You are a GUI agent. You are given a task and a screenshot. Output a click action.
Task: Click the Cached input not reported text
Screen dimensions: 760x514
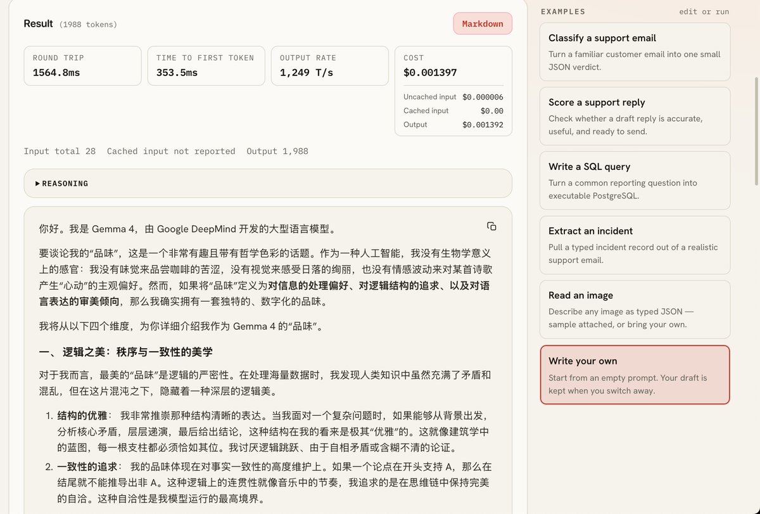(171, 151)
